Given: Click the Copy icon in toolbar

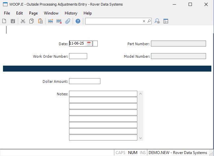Looking at the screenshot, I should coord(32,21).
